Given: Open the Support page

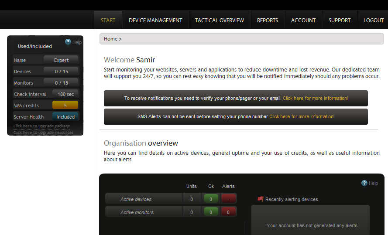Looking at the screenshot, I should [340, 20].
